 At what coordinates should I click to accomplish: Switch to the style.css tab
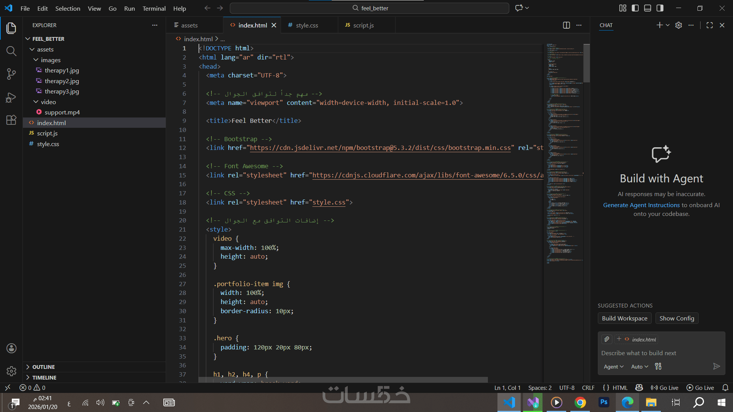point(307,25)
